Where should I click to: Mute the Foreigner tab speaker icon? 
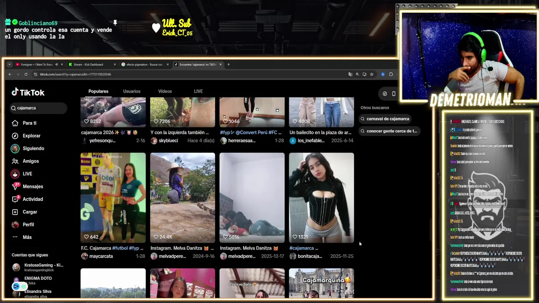[x=56, y=64]
